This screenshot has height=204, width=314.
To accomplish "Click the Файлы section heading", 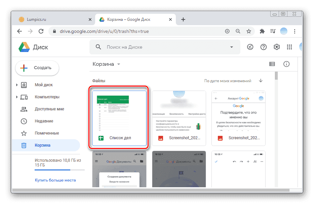I will [x=99, y=81].
